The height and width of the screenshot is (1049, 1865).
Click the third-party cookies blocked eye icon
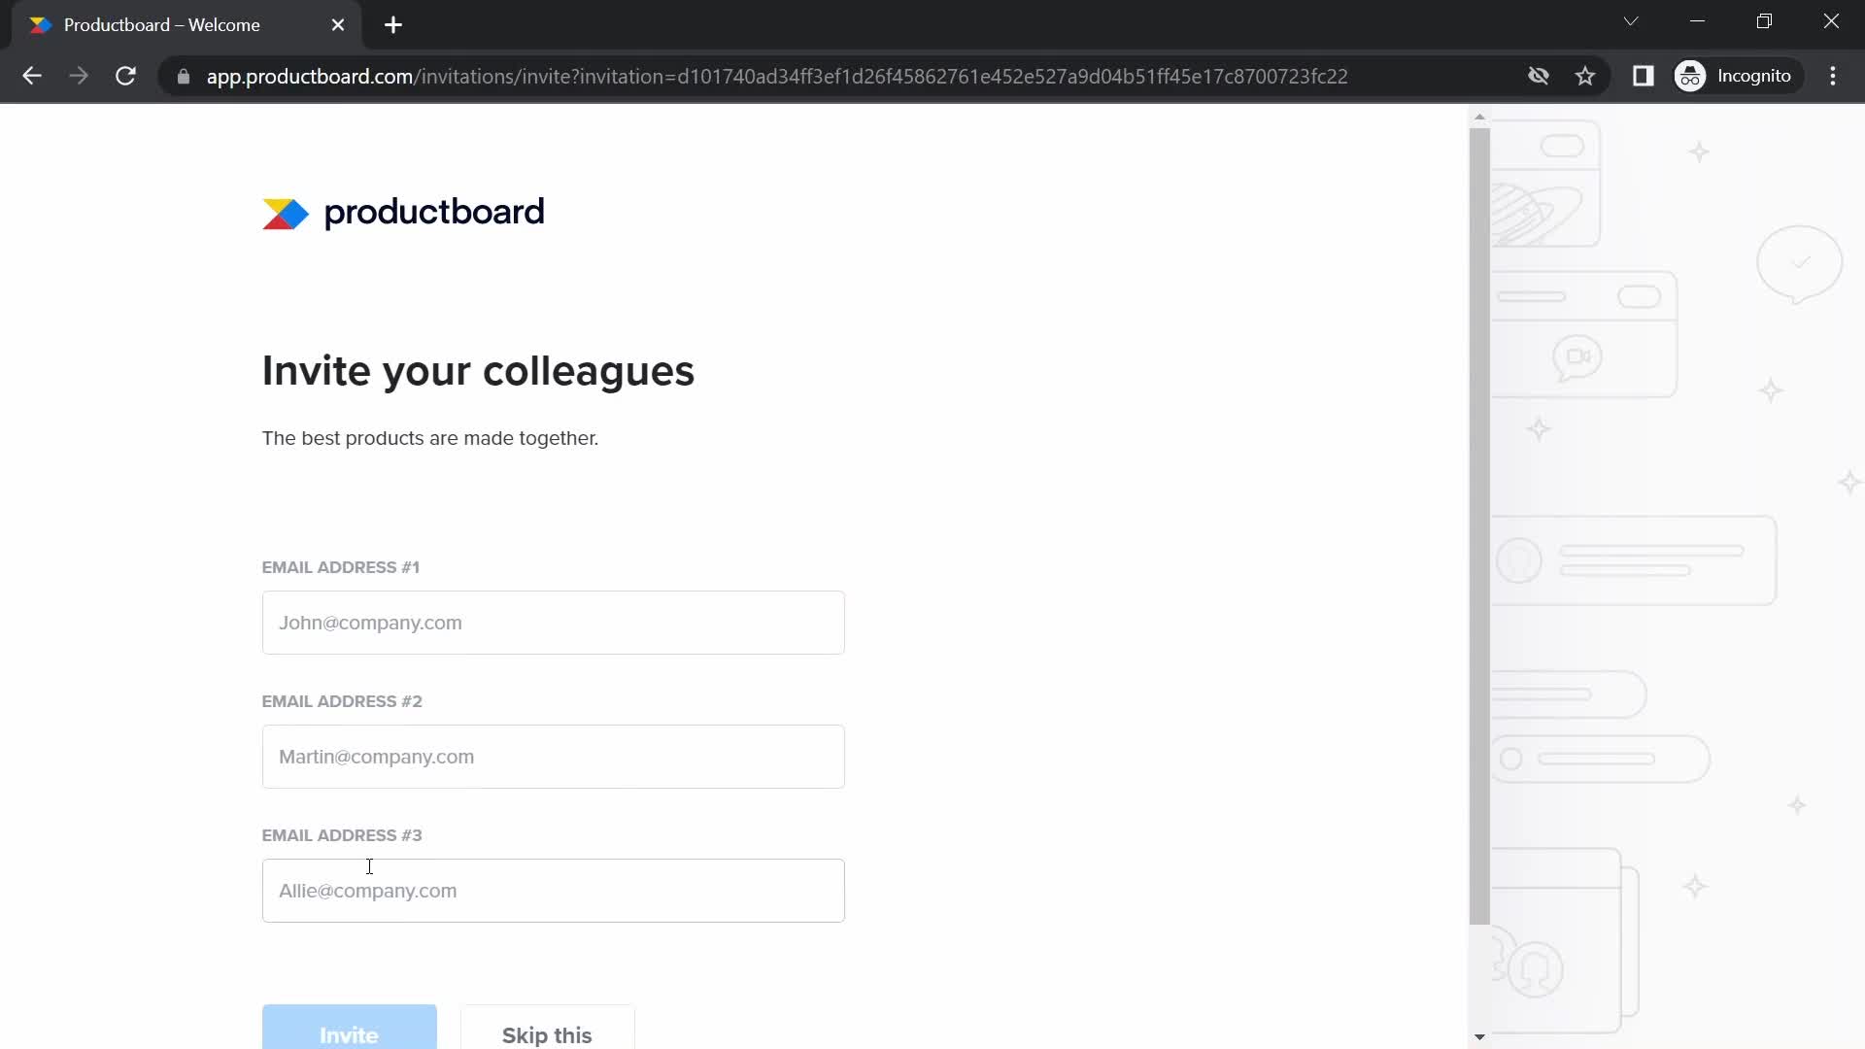point(1538,76)
